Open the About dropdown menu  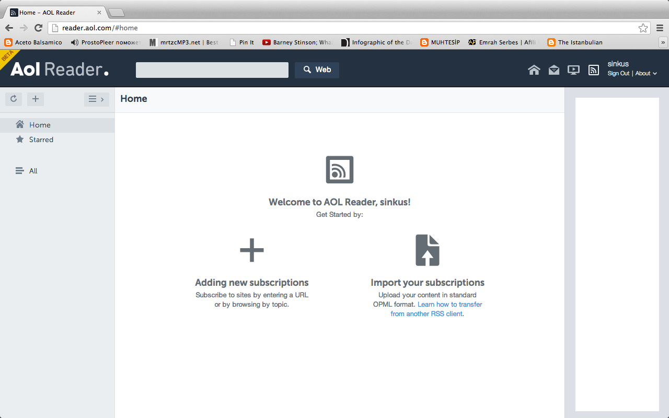(645, 74)
